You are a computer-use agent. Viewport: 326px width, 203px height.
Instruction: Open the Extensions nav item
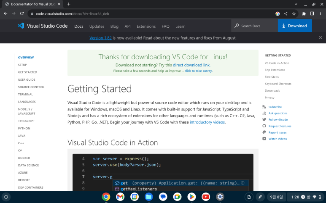tap(146, 26)
